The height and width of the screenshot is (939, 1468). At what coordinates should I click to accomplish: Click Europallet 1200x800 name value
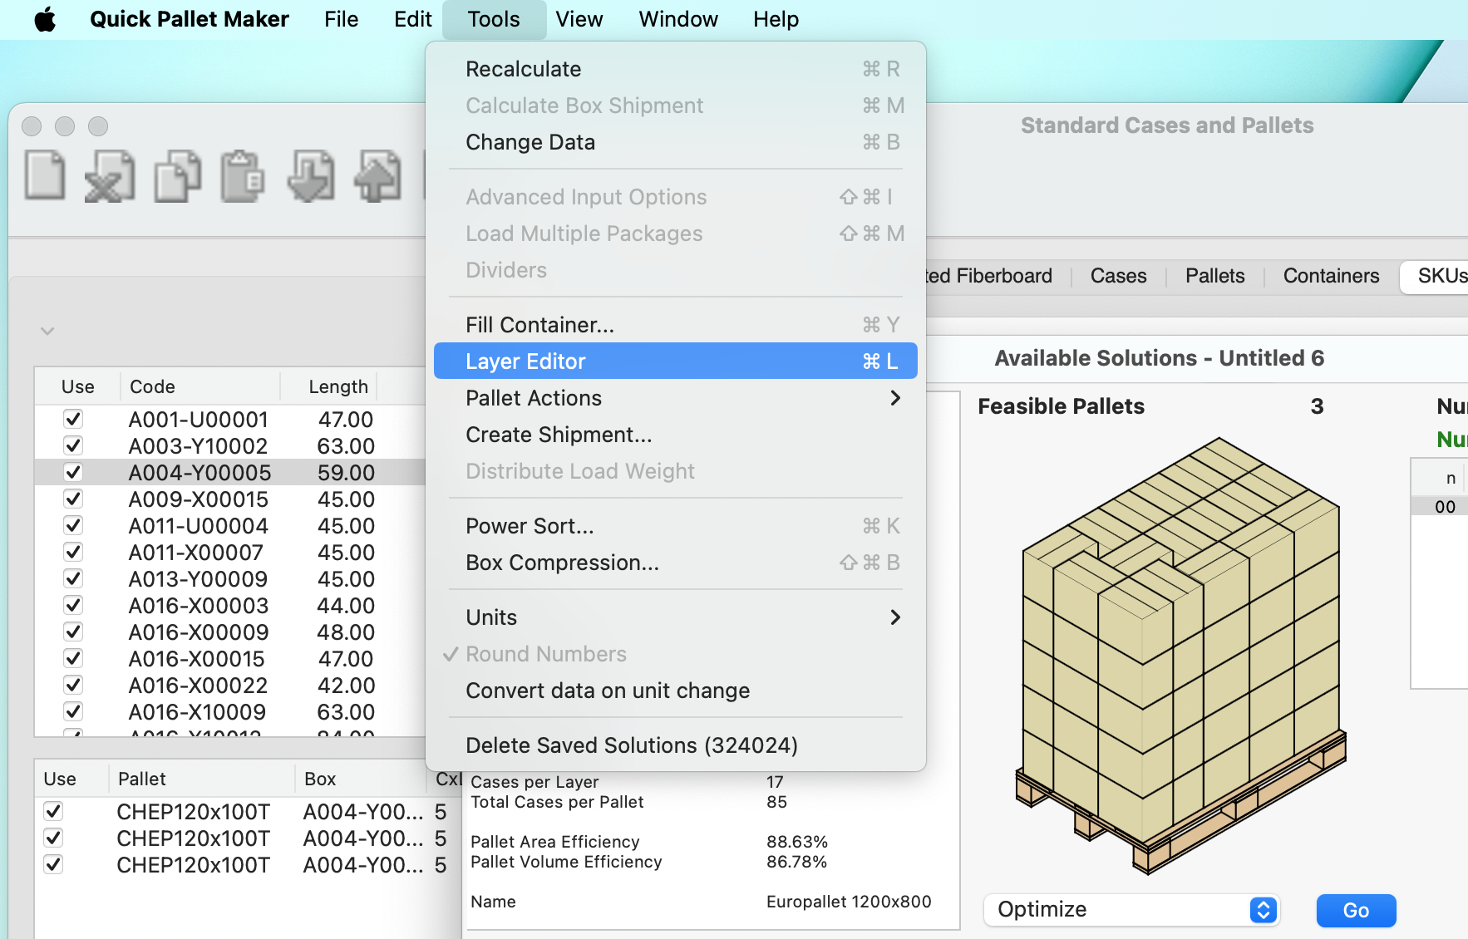pyautogui.click(x=849, y=902)
